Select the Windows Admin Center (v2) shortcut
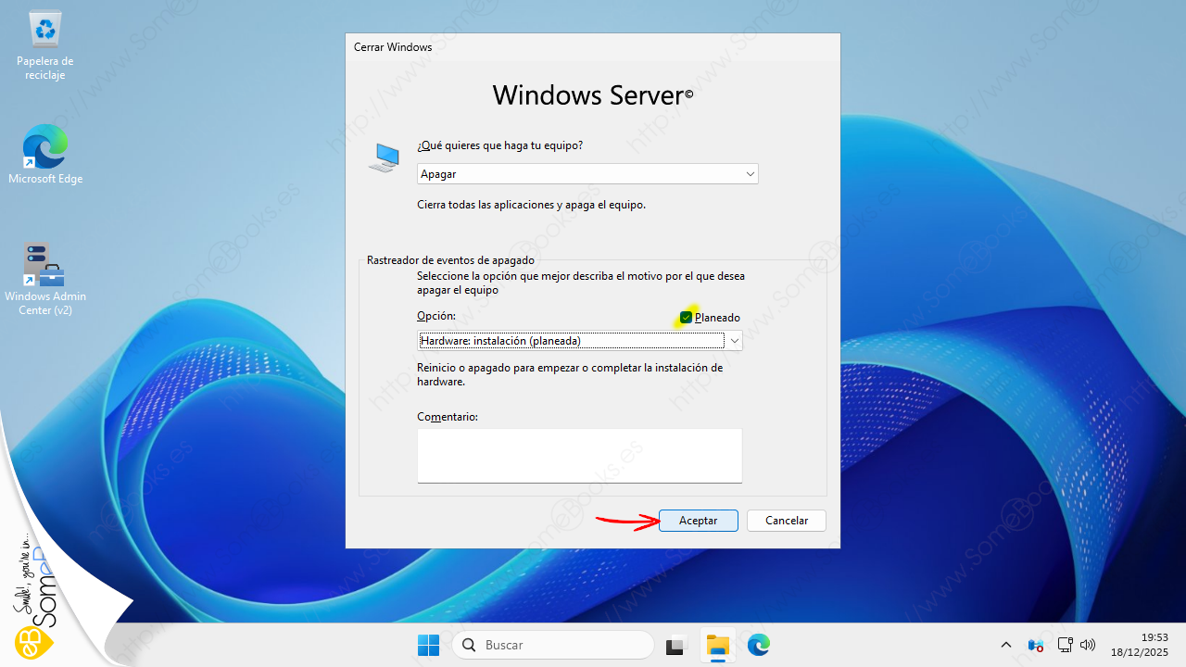The height and width of the screenshot is (667, 1186). pos(45,278)
